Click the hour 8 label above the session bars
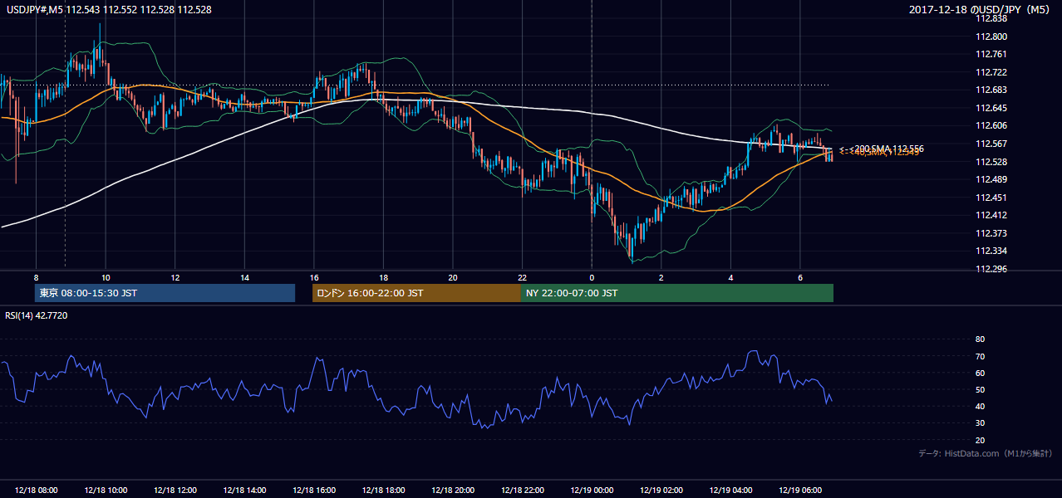The width and height of the screenshot is (1062, 498). point(36,277)
